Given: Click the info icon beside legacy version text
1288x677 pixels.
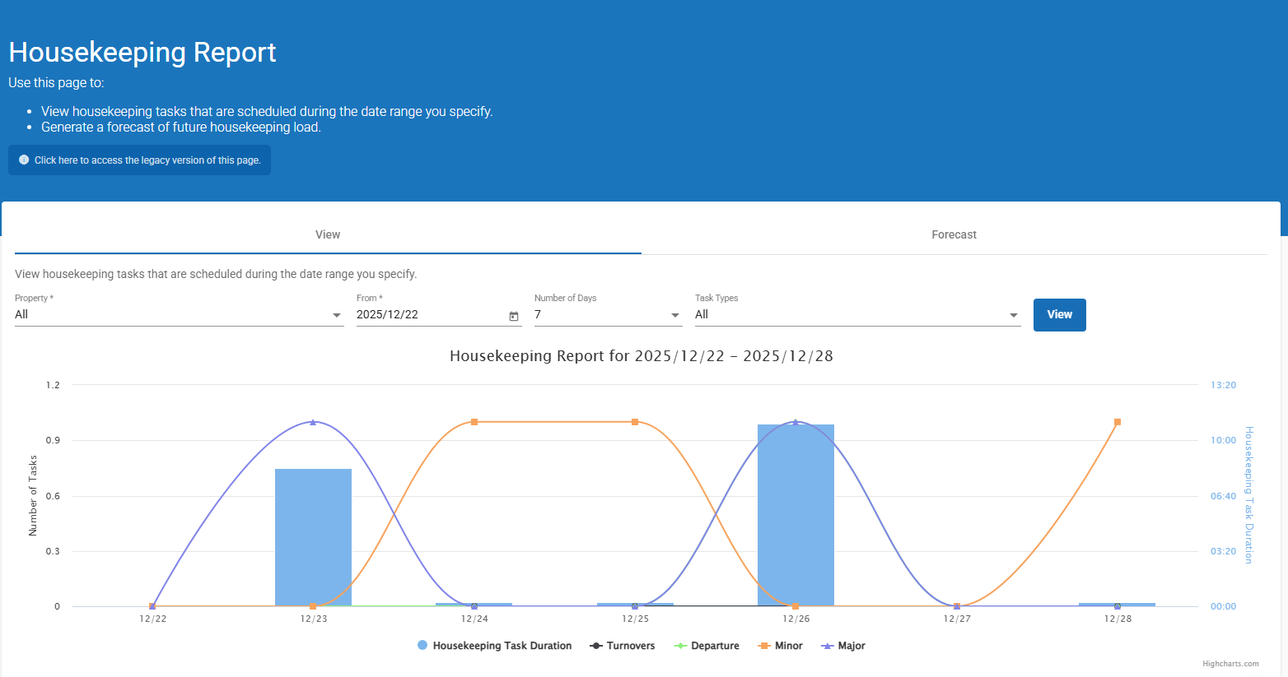Looking at the screenshot, I should point(24,160).
